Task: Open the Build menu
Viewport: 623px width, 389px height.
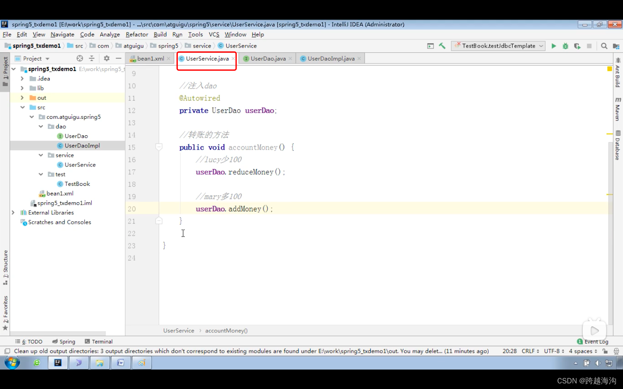Action: [160, 35]
